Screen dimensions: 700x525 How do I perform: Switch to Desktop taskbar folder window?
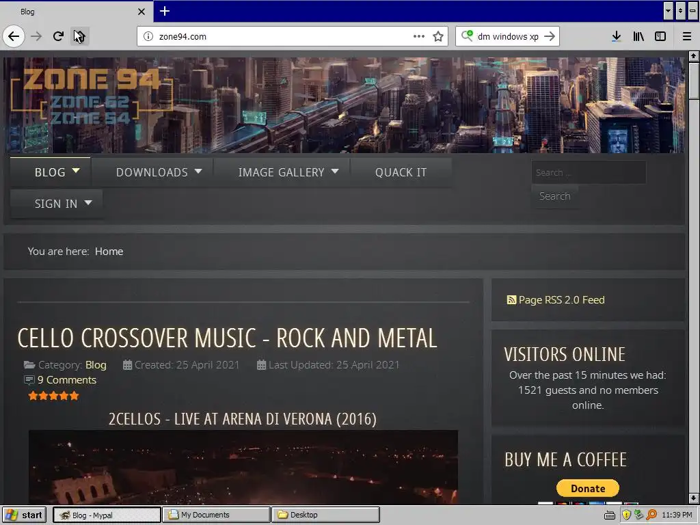point(326,515)
